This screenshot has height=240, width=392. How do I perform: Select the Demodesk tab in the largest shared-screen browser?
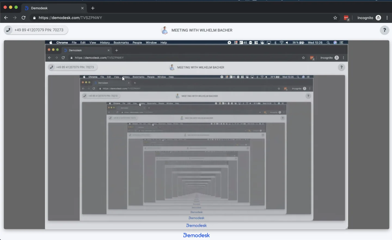[87, 50]
